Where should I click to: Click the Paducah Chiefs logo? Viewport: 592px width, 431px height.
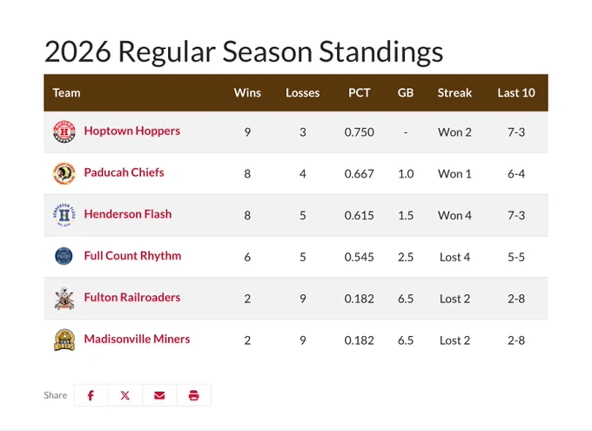coord(64,173)
